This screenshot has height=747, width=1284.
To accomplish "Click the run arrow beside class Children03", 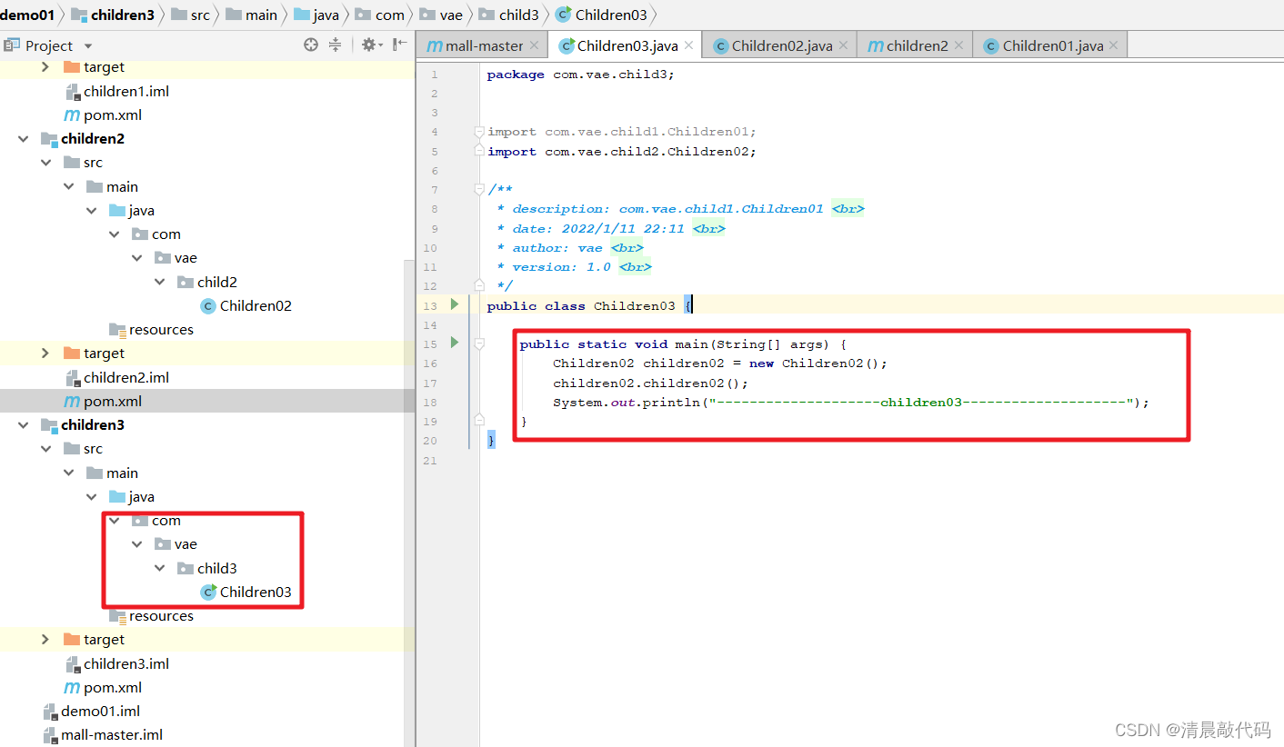I will point(455,304).
